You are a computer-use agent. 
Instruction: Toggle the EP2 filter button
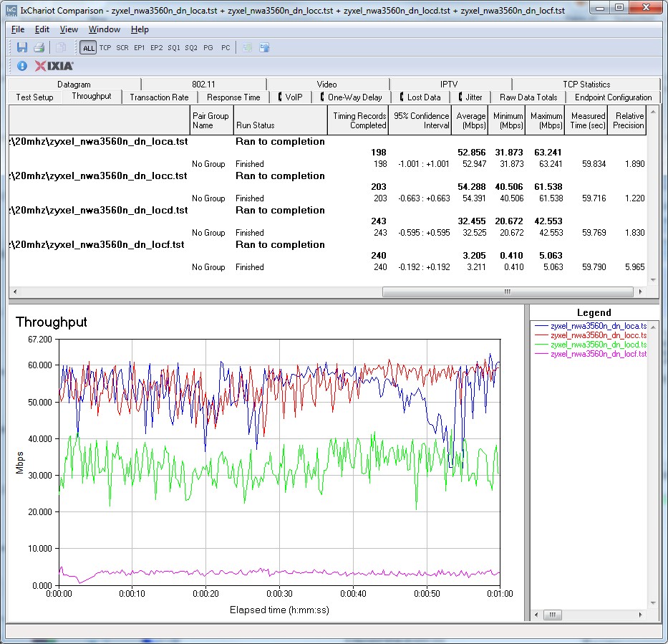pos(156,48)
